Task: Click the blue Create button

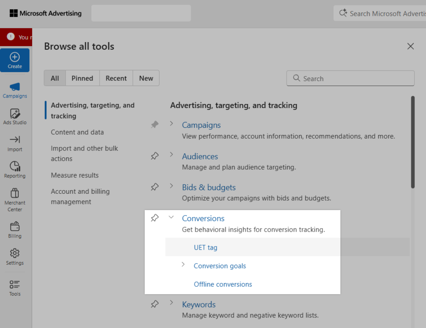Action: (15, 60)
